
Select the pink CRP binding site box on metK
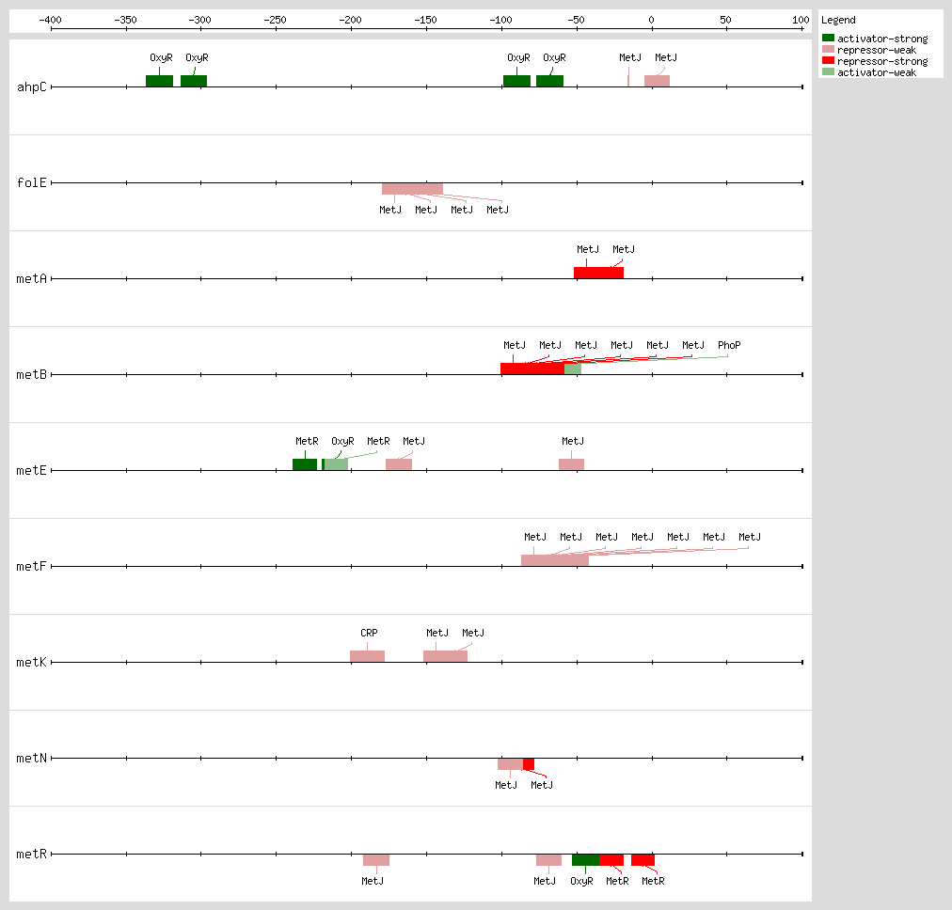367,656
